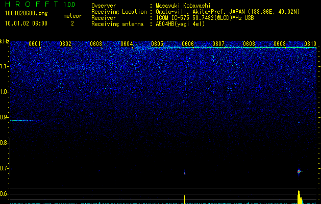This screenshot has width=321, height=204.
Task: Click the 0606 time marker
Action: [x=188, y=44]
